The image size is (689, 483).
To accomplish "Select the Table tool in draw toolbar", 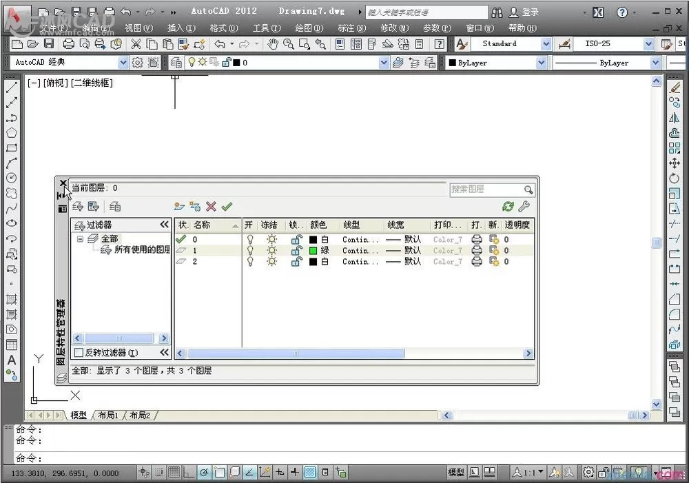I will click(x=12, y=345).
